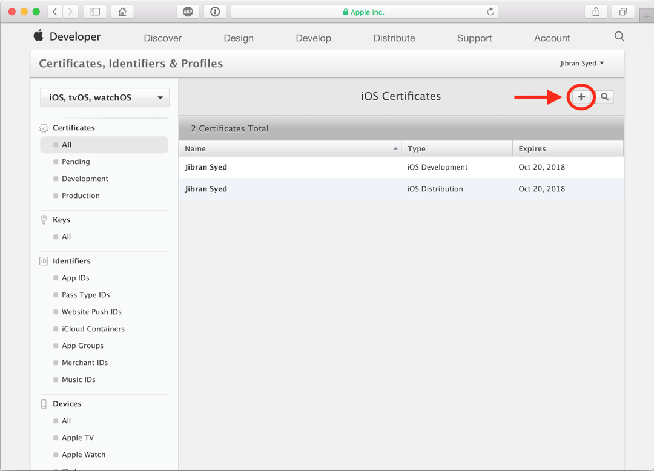Viewport: 654px width, 471px height.
Task: Select the Jibran Syed iOS Distribution row
Action: tap(401, 189)
